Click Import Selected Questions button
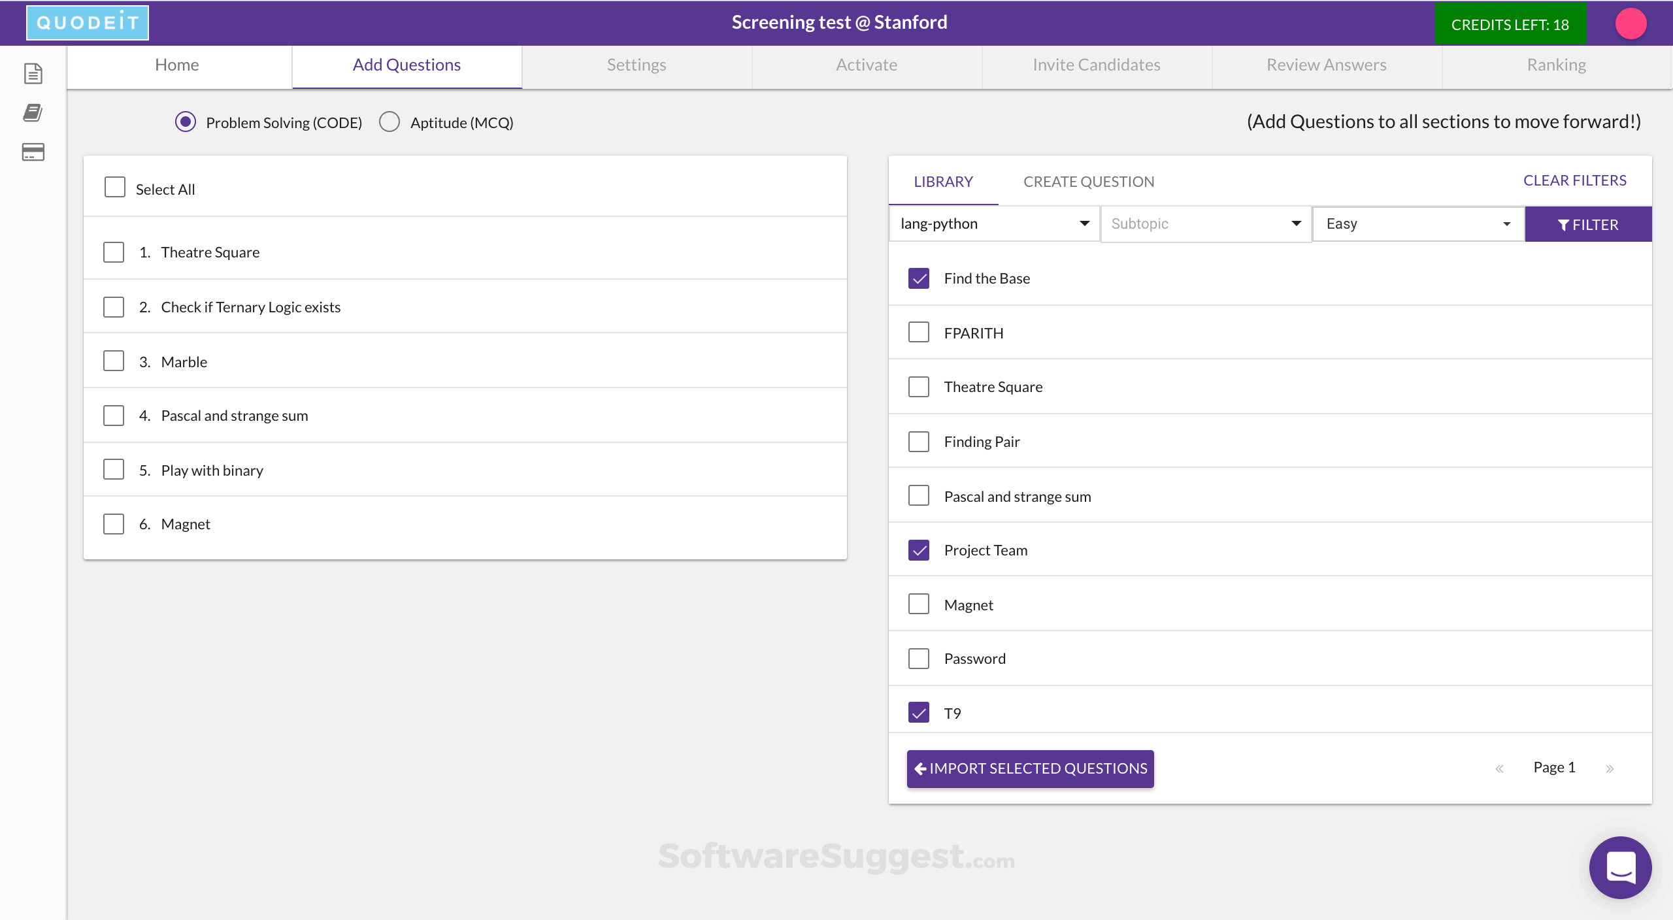Screen dimensions: 1673x920 point(1030,768)
